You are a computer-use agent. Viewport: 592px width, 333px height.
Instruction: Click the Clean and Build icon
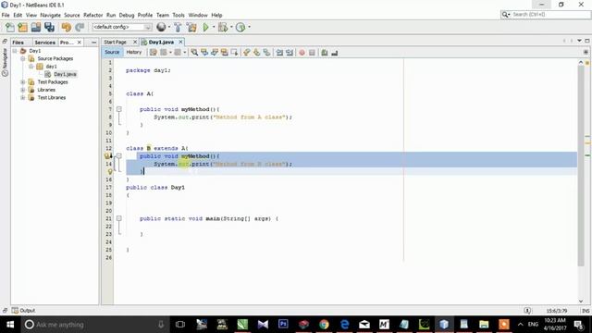[x=191, y=27]
